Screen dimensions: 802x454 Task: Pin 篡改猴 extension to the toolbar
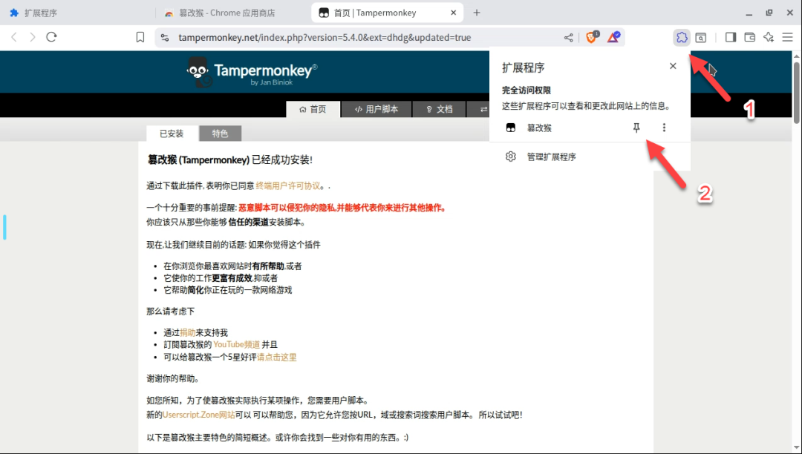(x=636, y=128)
